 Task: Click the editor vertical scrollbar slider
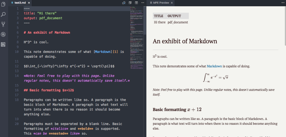pos(145,20)
